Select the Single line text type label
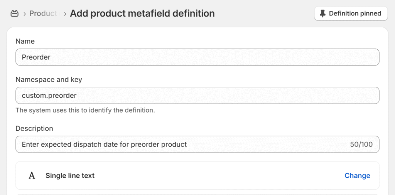This screenshot has width=395, height=195. [70, 176]
